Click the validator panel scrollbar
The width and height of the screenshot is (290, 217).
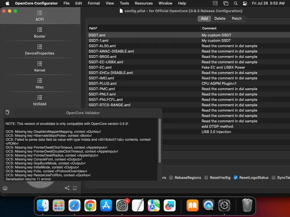pyautogui.click(x=160, y=141)
